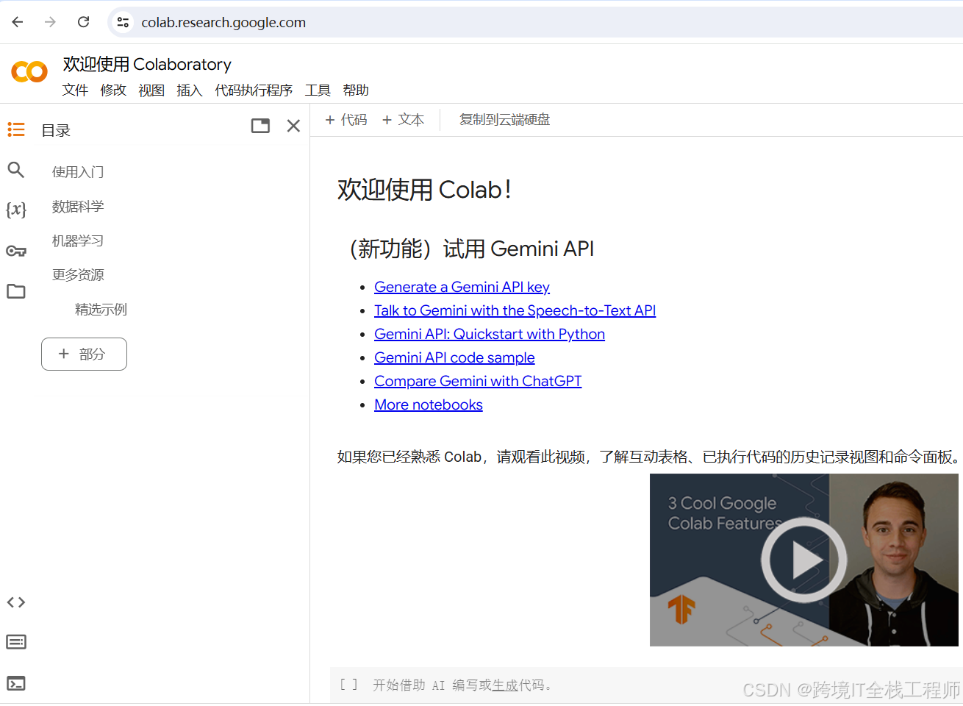The width and height of the screenshot is (963, 706).
Task: Select 数据科学 in contents
Action: tap(78, 207)
